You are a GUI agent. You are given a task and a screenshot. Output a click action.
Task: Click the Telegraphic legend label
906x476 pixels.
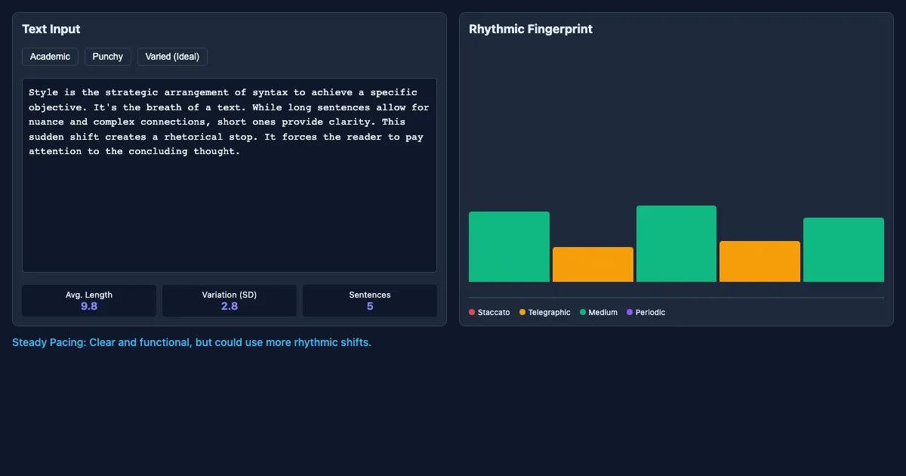(550, 312)
